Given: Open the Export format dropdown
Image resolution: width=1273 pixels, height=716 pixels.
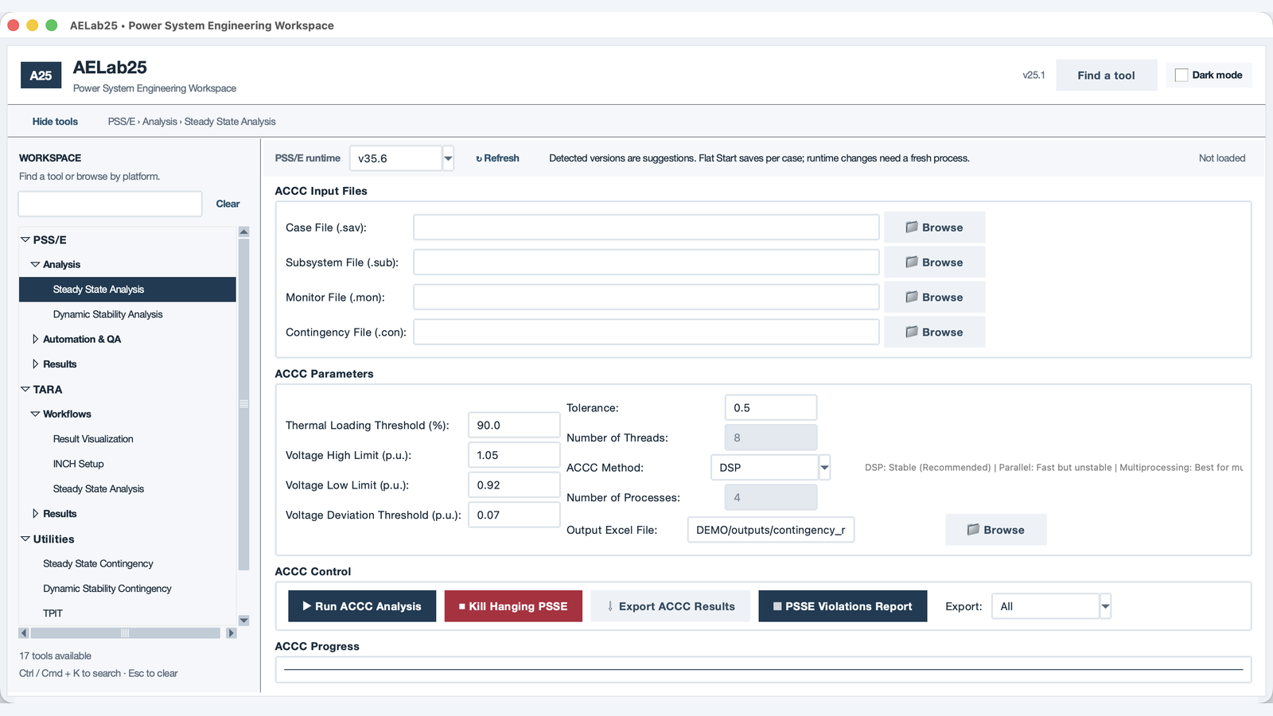Looking at the screenshot, I should [1105, 606].
